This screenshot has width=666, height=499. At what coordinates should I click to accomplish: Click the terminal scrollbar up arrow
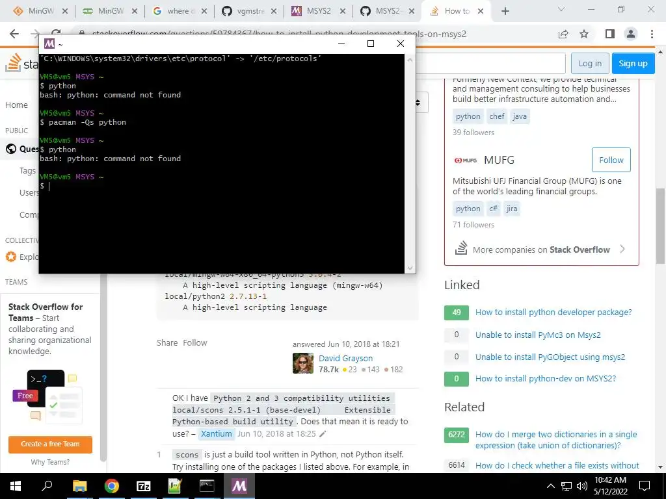tap(410, 60)
